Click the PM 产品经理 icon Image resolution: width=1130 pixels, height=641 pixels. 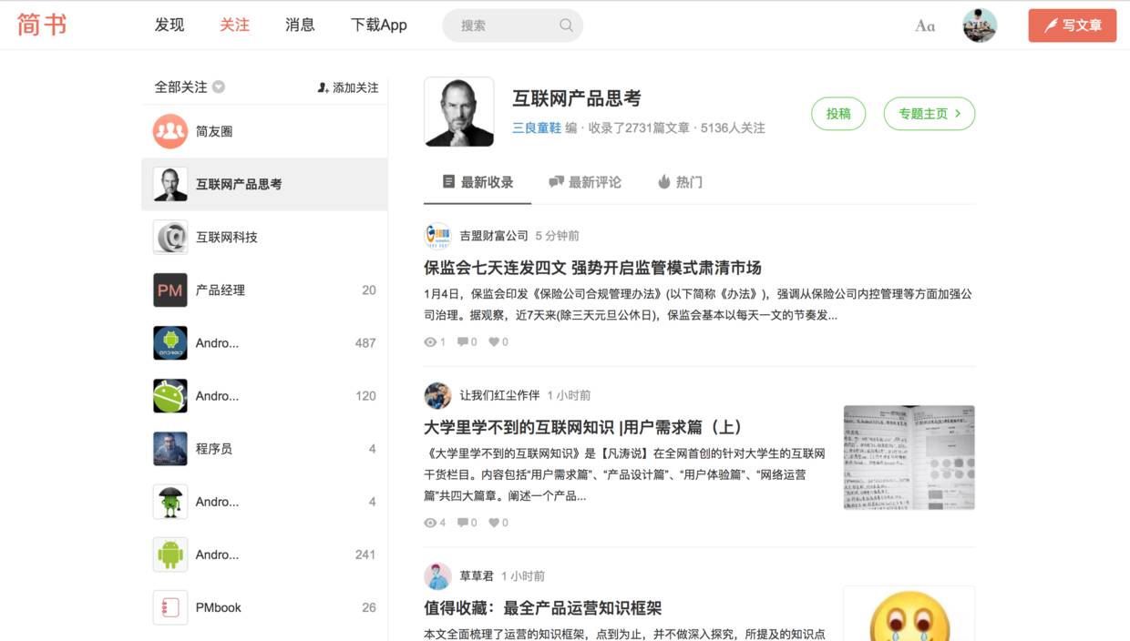(x=170, y=290)
